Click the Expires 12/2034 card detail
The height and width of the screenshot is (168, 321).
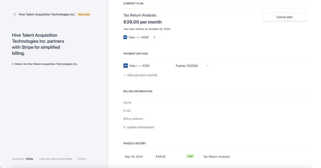coord(187,66)
